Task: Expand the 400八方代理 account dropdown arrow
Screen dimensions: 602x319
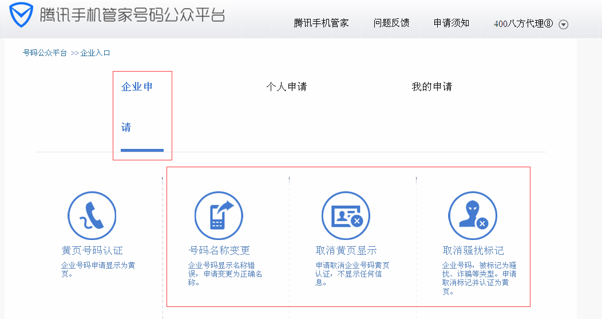Action: [563, 25]
